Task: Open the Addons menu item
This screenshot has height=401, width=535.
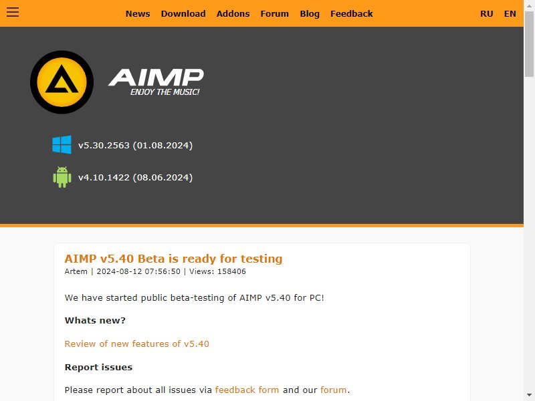Action: click(x=233, y=13)
